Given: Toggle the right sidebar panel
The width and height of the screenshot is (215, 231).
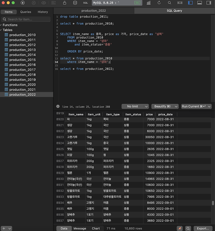Looking at the screenshot, I should [209, 3].
